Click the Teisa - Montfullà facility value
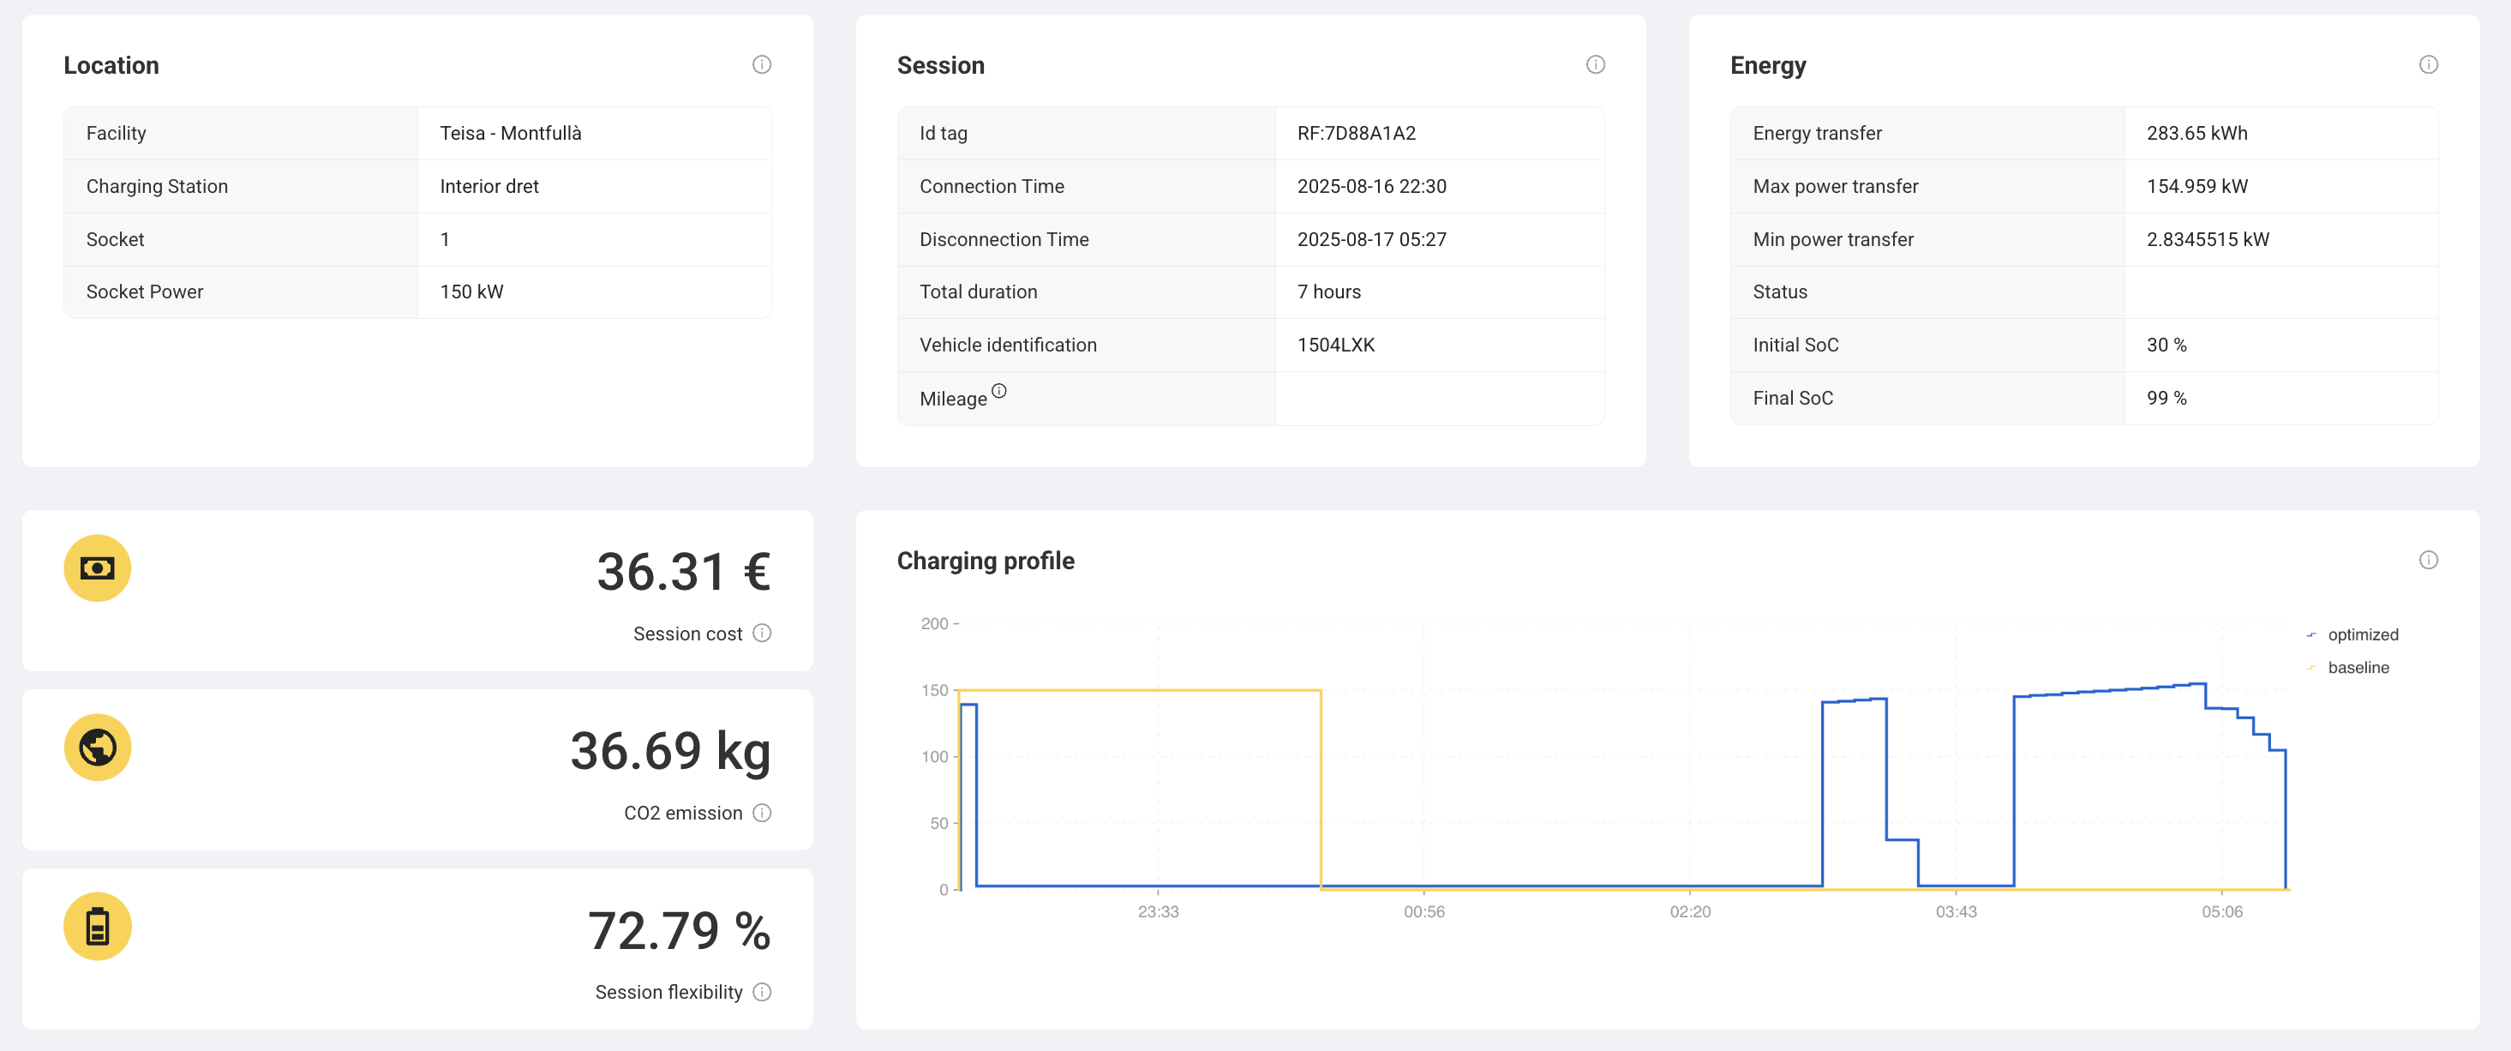The height and width of the screenshot is (1051, 2511). point(510,134)
